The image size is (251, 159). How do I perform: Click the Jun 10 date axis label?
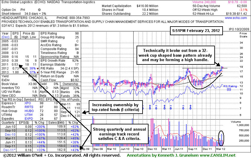(125, 149)
